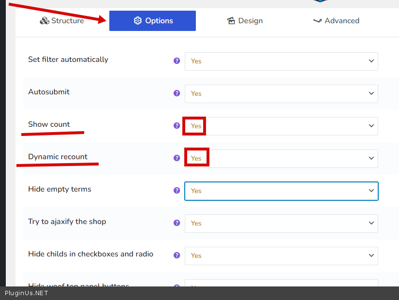Expand Hide childs in checkboxes and radio dropdown

click(x=281, y=256)
